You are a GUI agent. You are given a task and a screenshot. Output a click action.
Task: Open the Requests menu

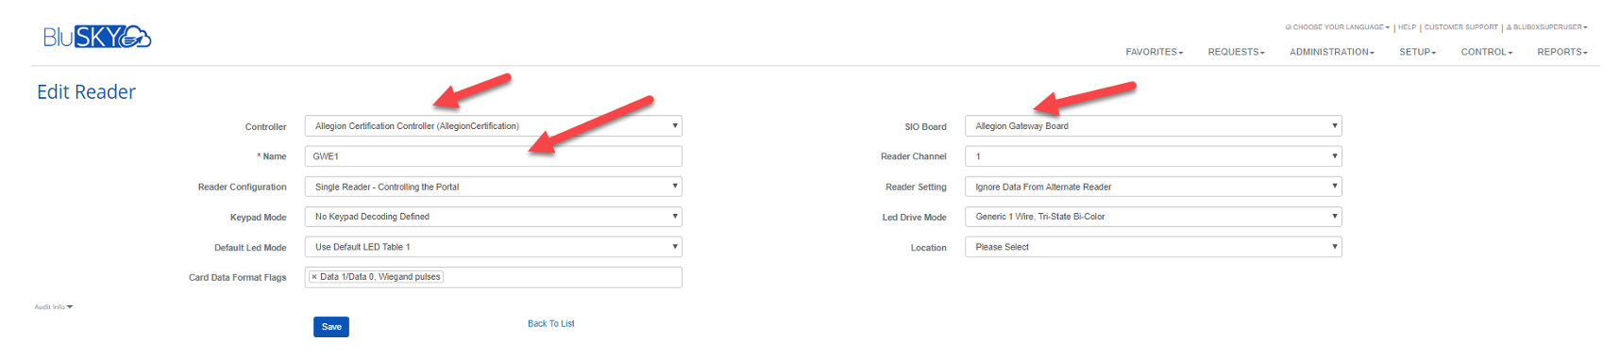click(x=1236, y=52)
